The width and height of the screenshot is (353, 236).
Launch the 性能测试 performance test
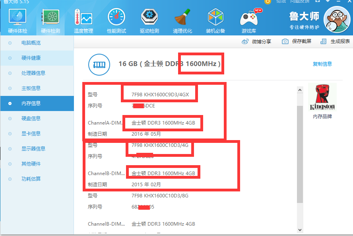[x=116, y=21]
